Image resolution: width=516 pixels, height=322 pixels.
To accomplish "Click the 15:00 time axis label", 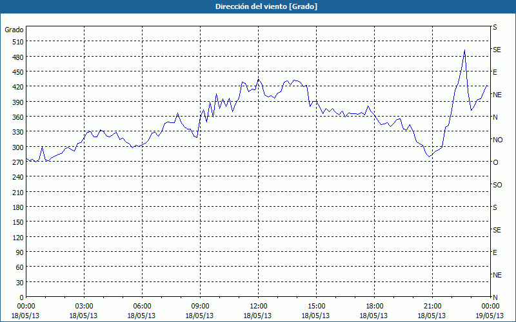I will [x=316, y=307].
